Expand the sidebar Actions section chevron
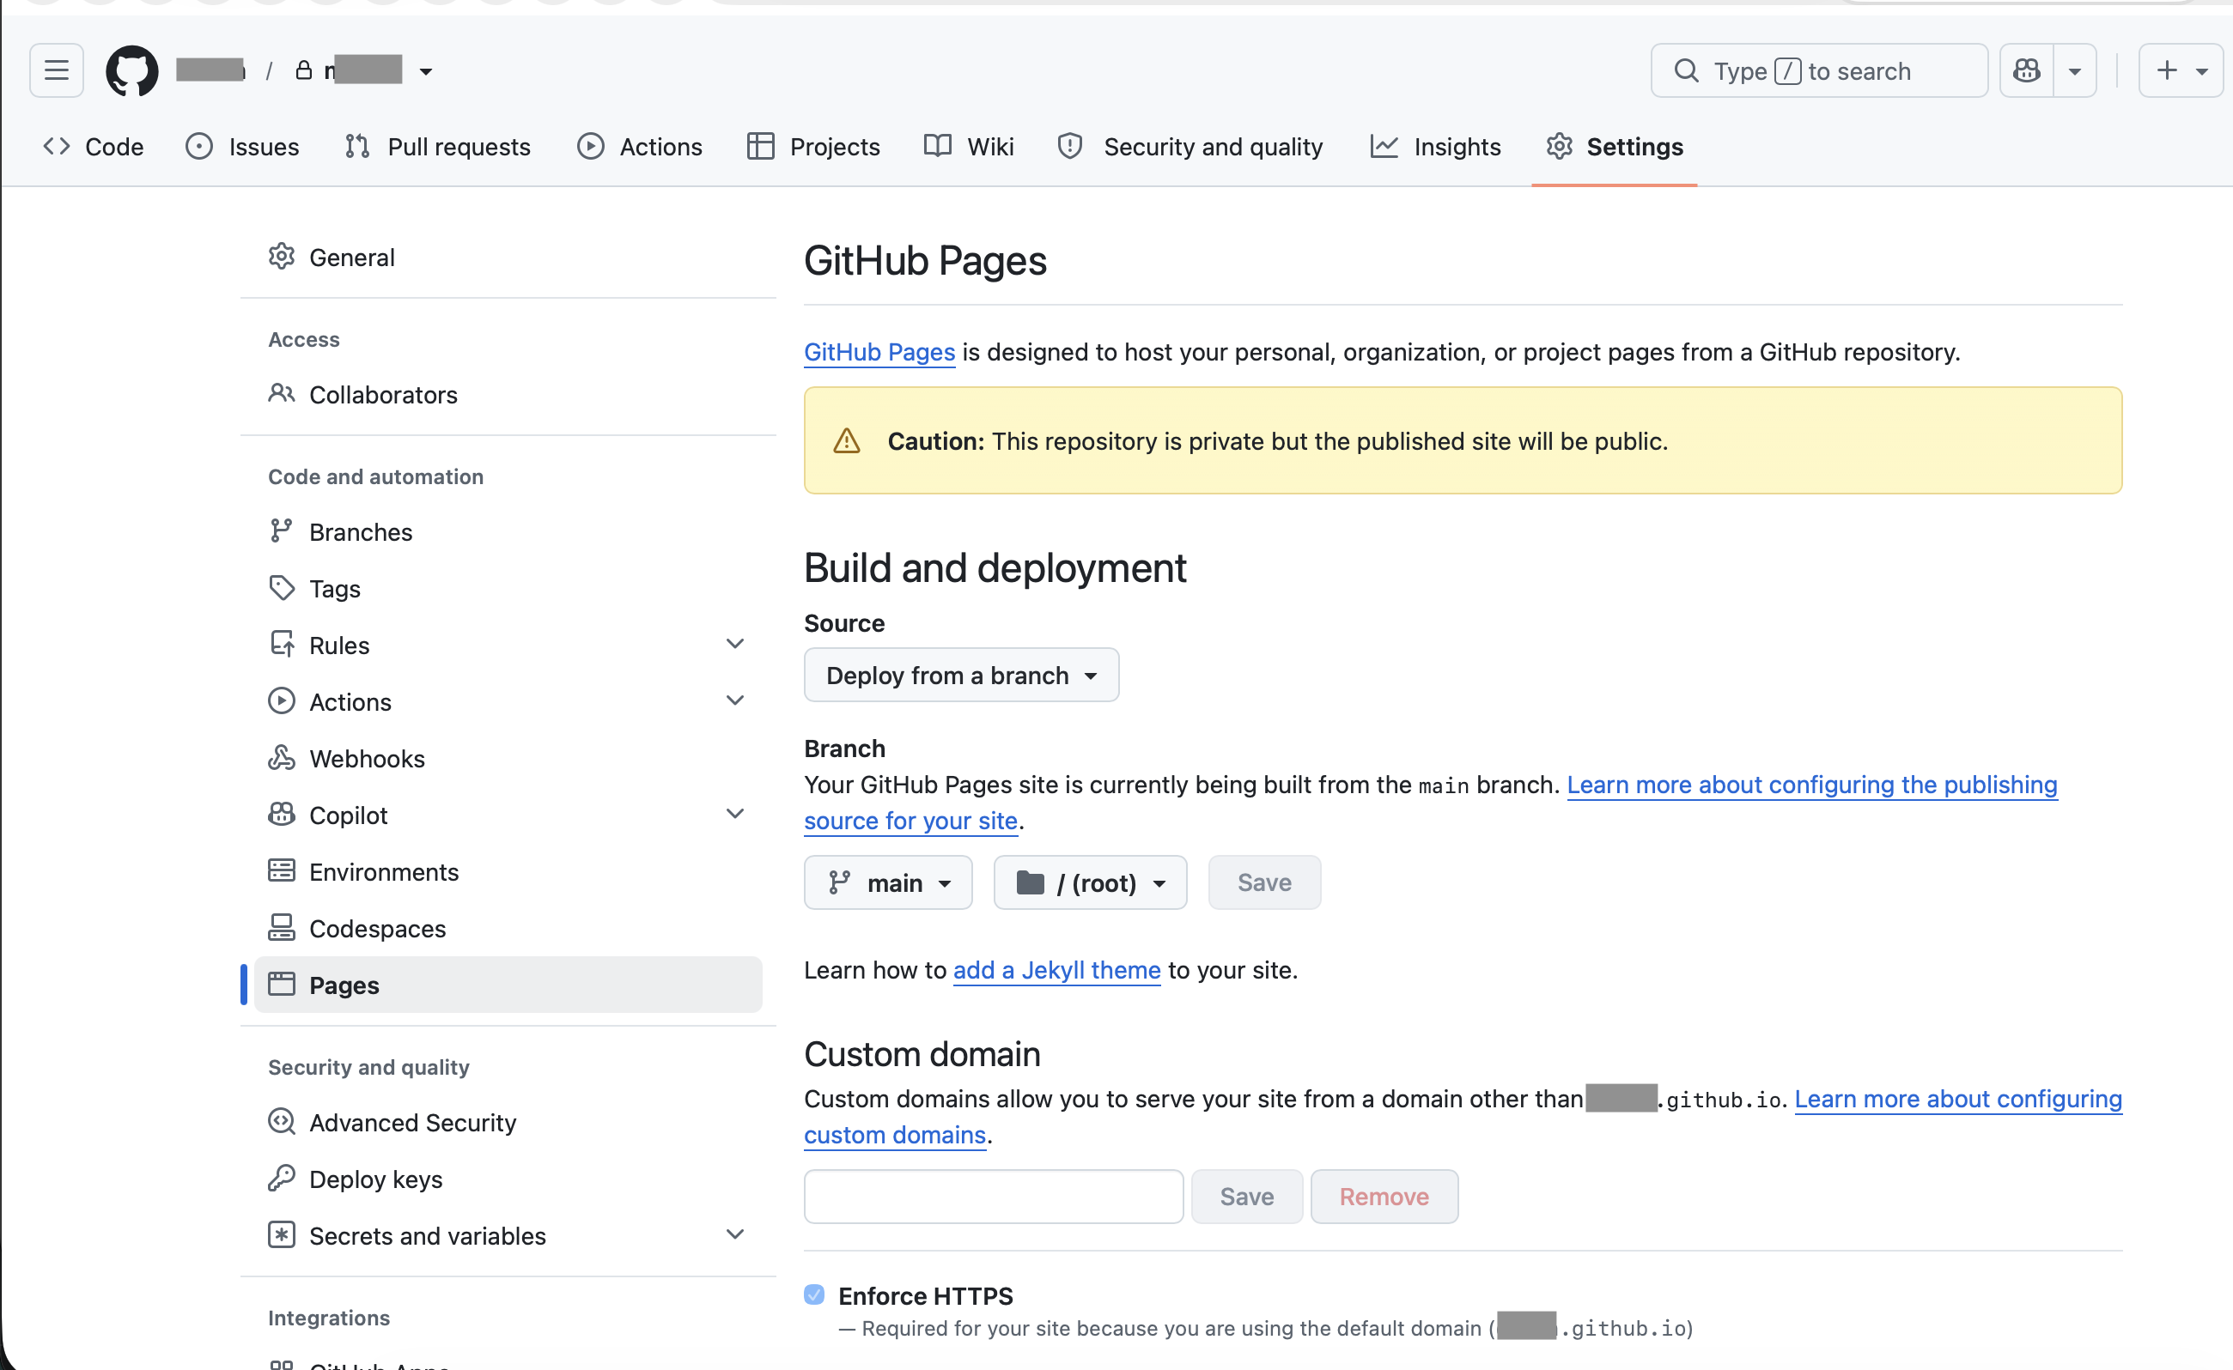The image size is (2233, 1370). click(735, 700)
